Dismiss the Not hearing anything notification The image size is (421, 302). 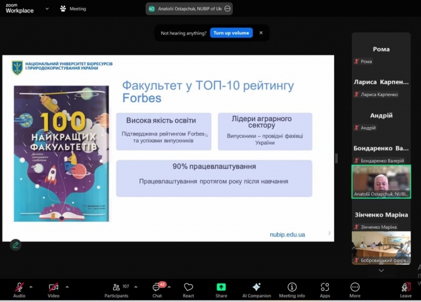coord(261,33)
